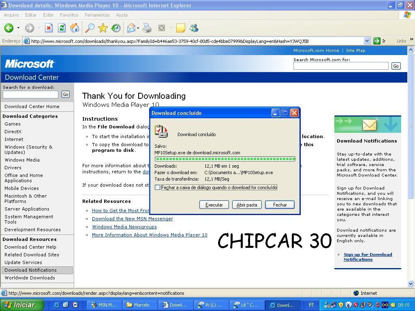This screenshot has height=311, width=415.
Task: Open the Editar menu
Action: [31, 15]
